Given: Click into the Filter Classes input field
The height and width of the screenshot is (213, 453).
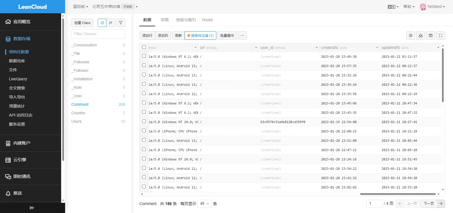Looking at the screenshot, I should (98, 34).
